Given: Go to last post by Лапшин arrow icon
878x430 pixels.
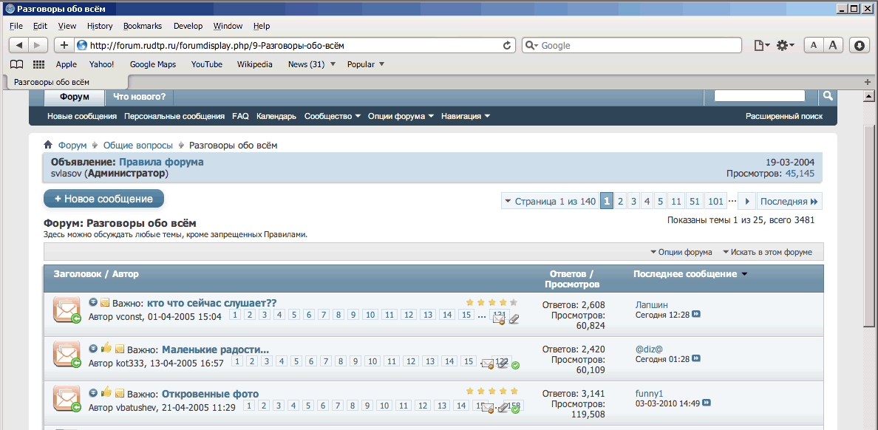Looking at the screenshot, I should [x=696, y=315].
